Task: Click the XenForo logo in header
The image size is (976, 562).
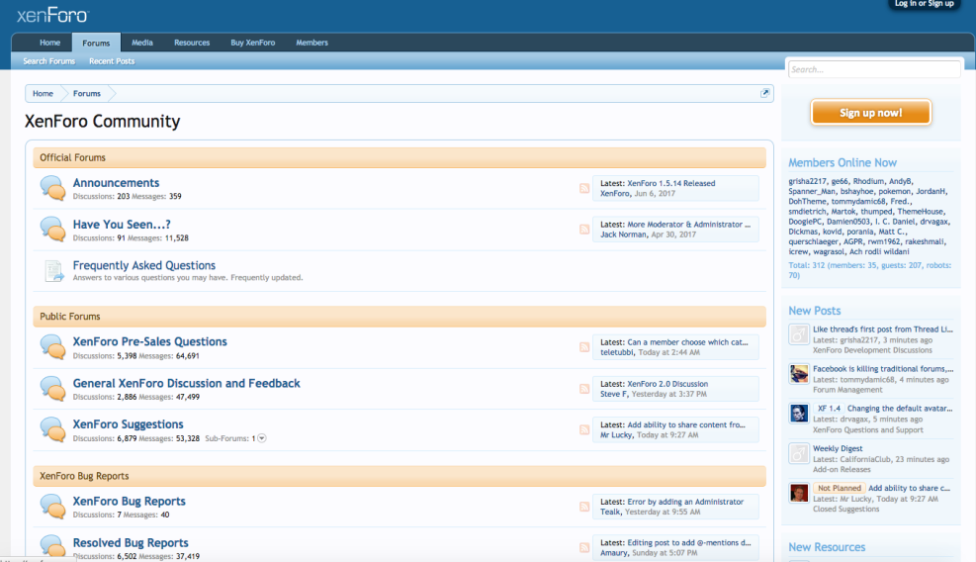Action: (x=51, y=15)
